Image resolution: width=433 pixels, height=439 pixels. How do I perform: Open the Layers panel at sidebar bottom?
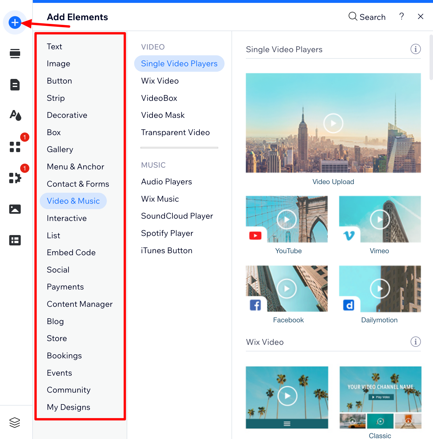(x=15, y=422)
